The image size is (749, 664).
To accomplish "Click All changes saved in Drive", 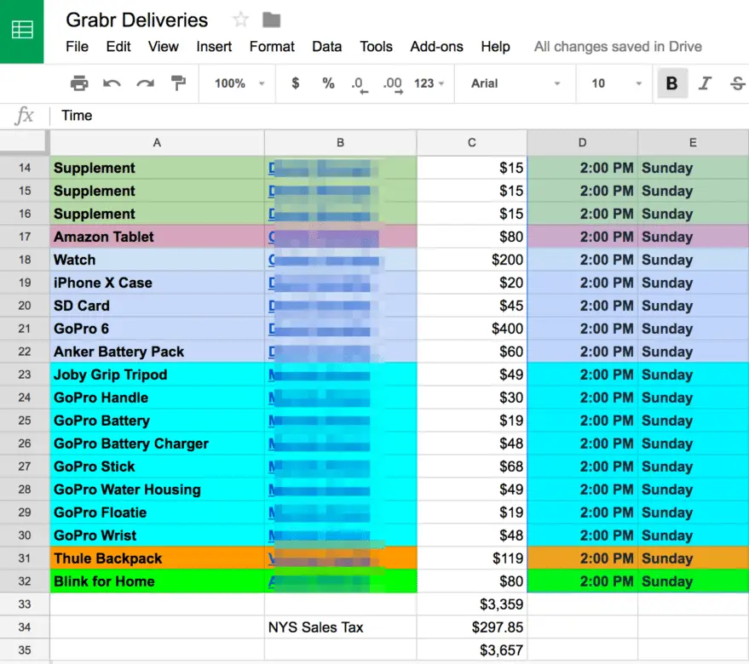I will pyautogui.click(x=618, y=47).
